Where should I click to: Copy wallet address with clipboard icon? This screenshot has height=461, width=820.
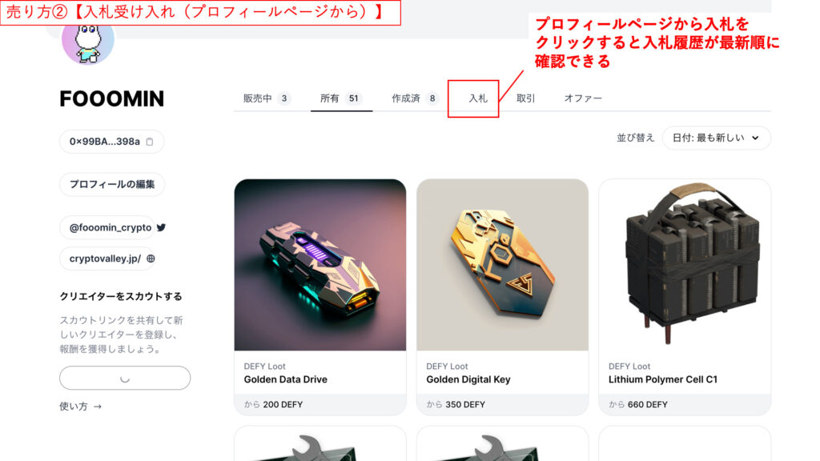(150, 142)
